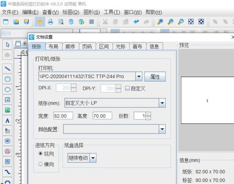Open the 文件(F) menu

tap(10, 12)
